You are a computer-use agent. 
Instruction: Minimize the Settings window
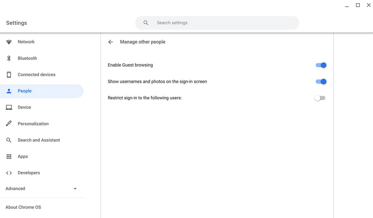click(347, 5)
